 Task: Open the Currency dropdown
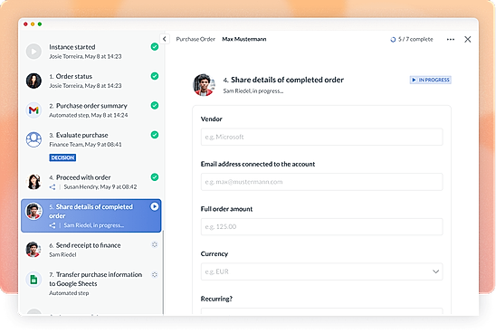pyautogui.click(x=321, y=271)
